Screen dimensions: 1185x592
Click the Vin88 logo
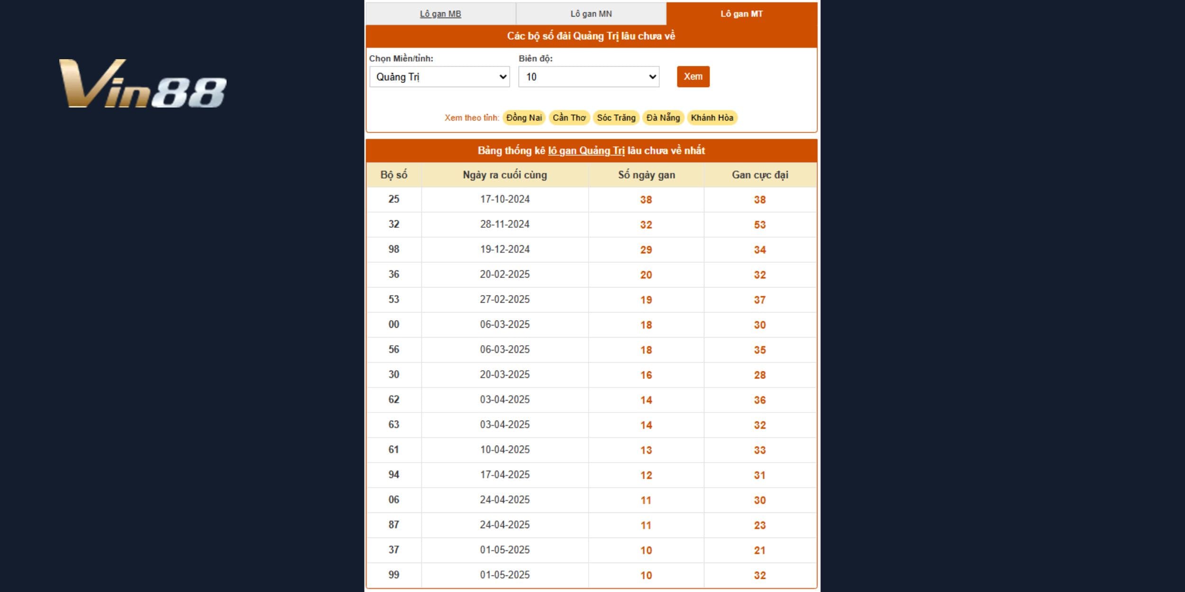coord(143,83)
